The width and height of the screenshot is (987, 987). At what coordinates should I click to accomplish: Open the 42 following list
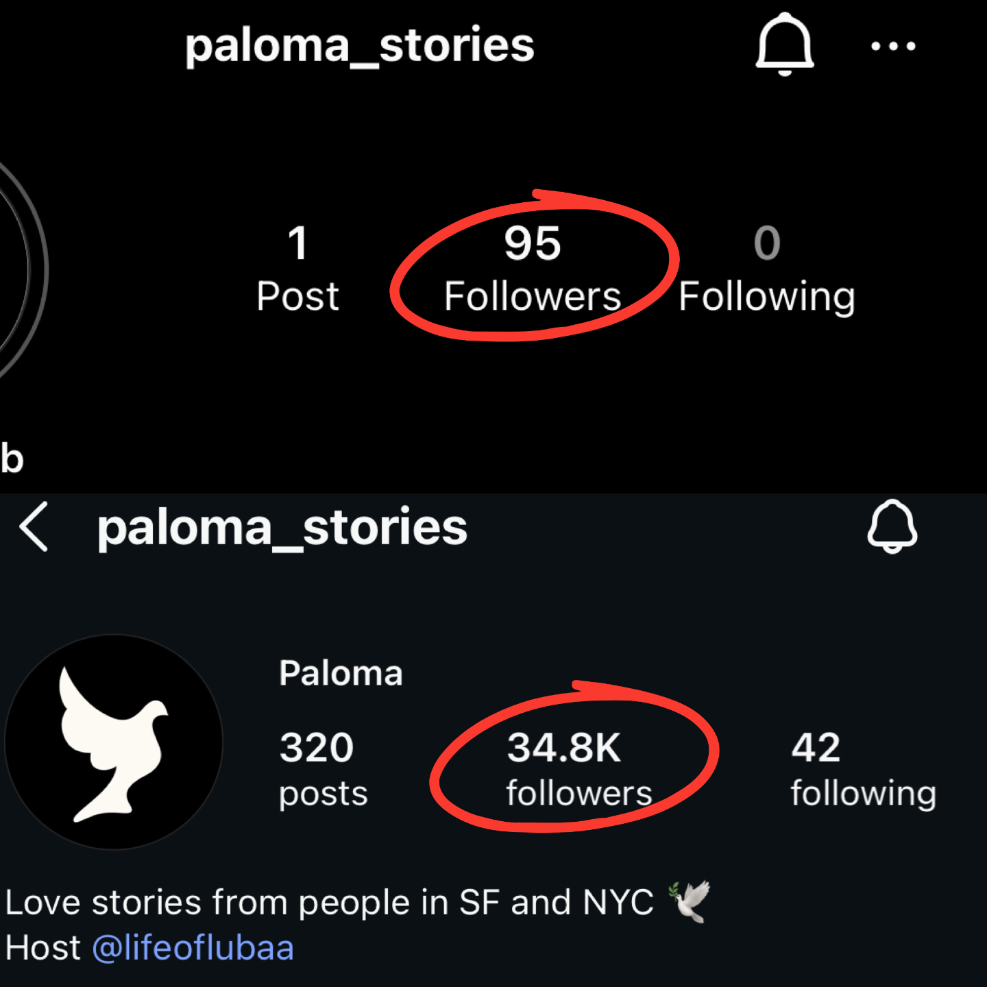(862, 769)
